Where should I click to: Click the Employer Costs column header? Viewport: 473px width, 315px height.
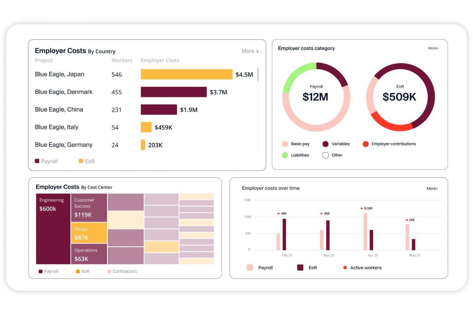tap(160, 60)
